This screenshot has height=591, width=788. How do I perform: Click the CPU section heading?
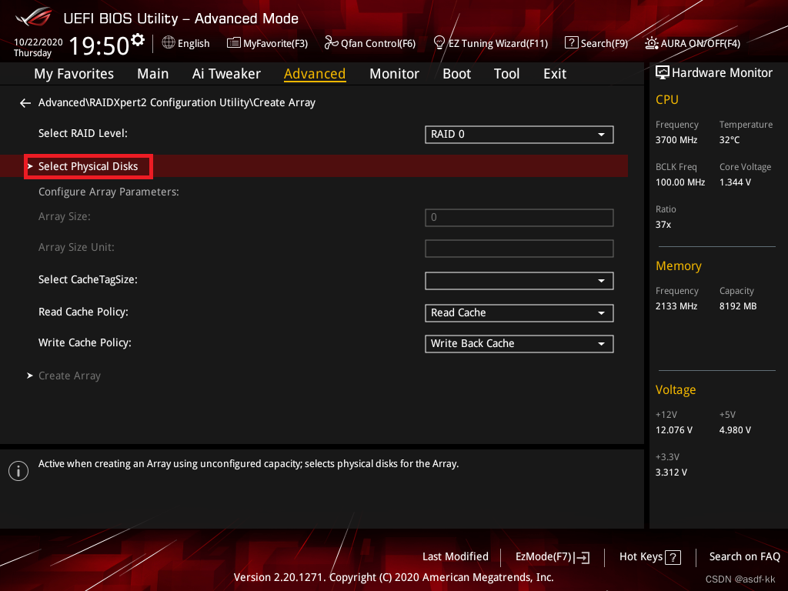667,99
